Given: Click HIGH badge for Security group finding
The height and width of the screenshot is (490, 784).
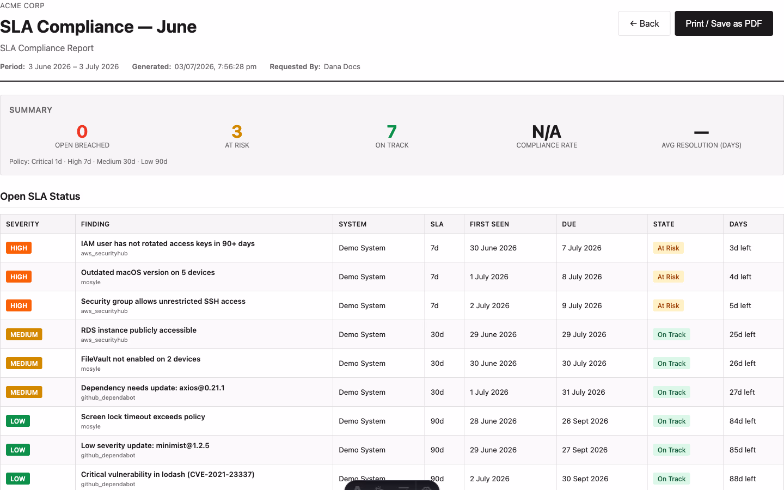Looking at the screenshot, I should (19, 305).
